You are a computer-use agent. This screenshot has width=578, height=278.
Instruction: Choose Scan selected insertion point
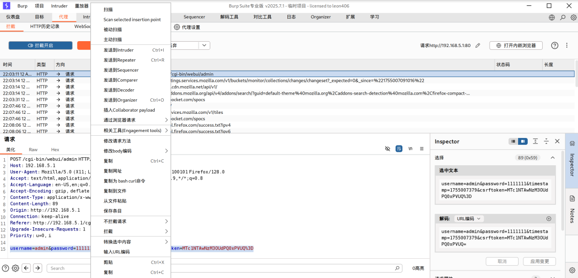point(131,20)
